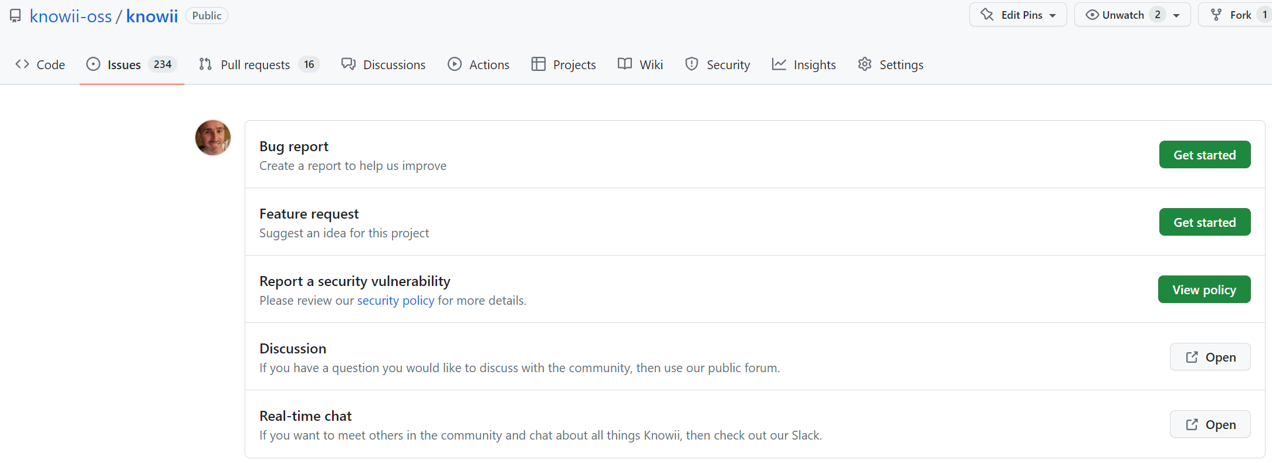
Task: Open the Projects tab
Action: (563, 64)
